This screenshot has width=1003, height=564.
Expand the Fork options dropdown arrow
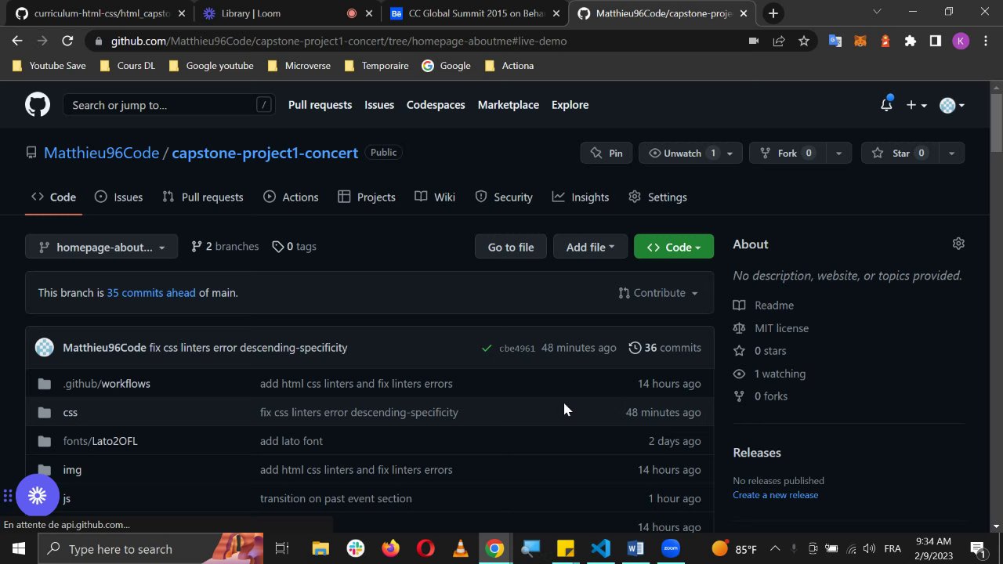click(x=838, y=153)
